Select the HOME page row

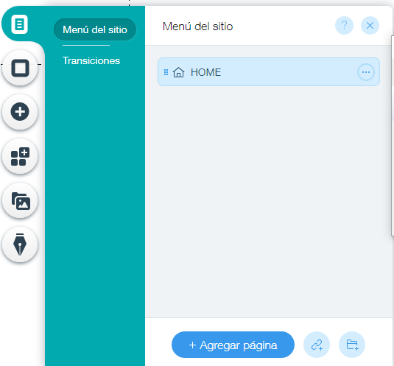point(269,72)
